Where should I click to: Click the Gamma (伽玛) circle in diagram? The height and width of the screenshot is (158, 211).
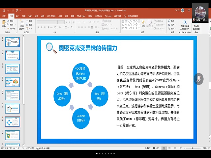tap(81, 118)
